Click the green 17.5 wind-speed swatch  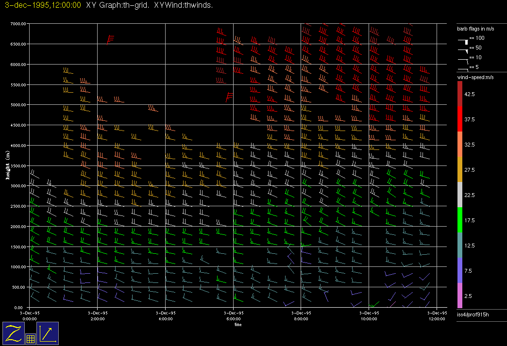(x=460, y=220)
